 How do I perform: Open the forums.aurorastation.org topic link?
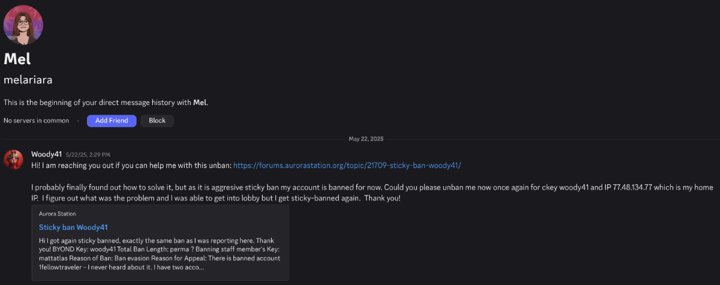tap(347, 165)
